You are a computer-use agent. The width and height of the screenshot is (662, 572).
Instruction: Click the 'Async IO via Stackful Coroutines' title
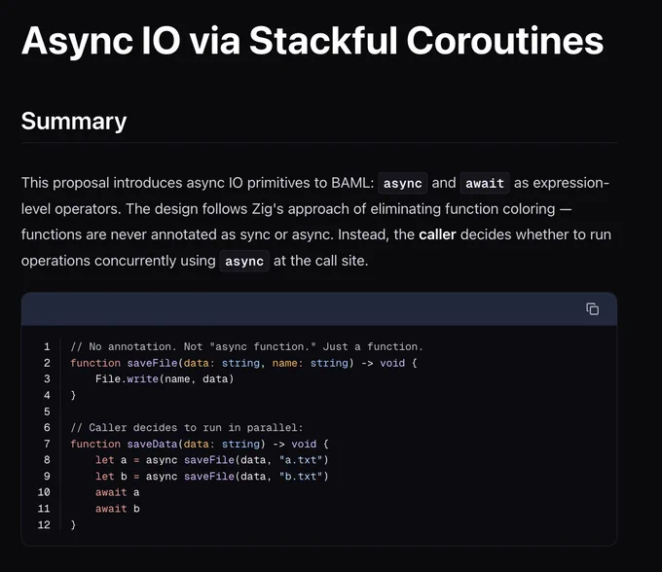click(313, 41)
